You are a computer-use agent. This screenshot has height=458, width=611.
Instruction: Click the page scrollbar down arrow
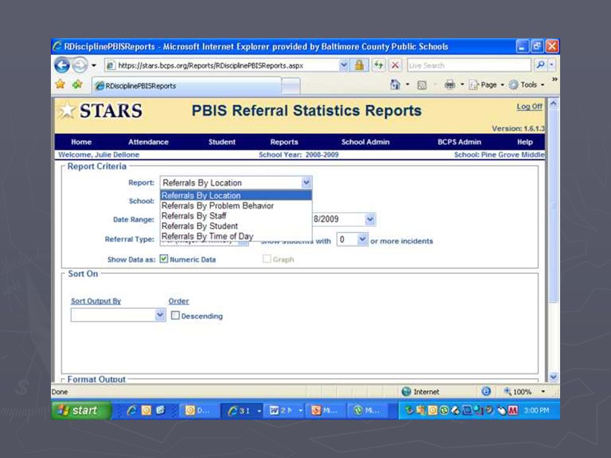click(x=553, y=377)
